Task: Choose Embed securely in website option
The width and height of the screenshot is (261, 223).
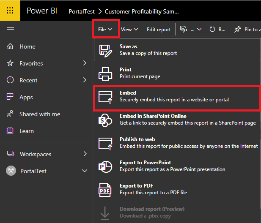Action: [177, 98]
